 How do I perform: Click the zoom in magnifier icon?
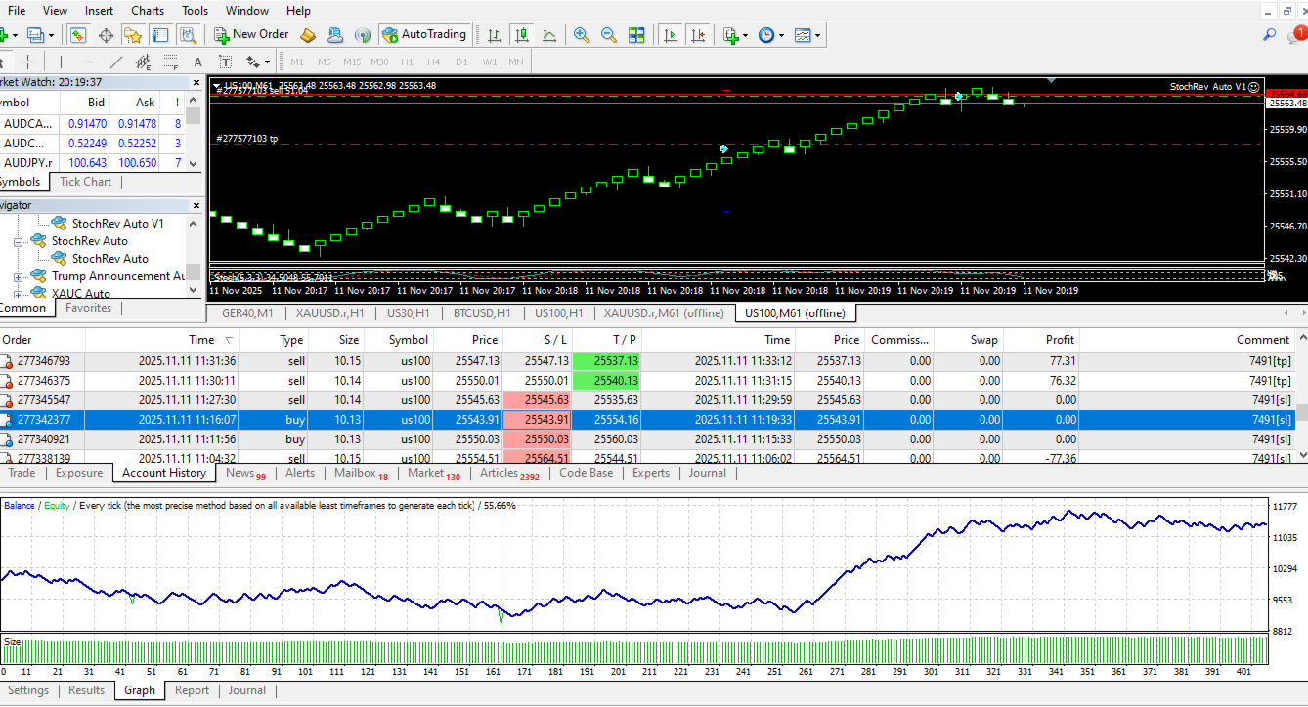[582, 35]
